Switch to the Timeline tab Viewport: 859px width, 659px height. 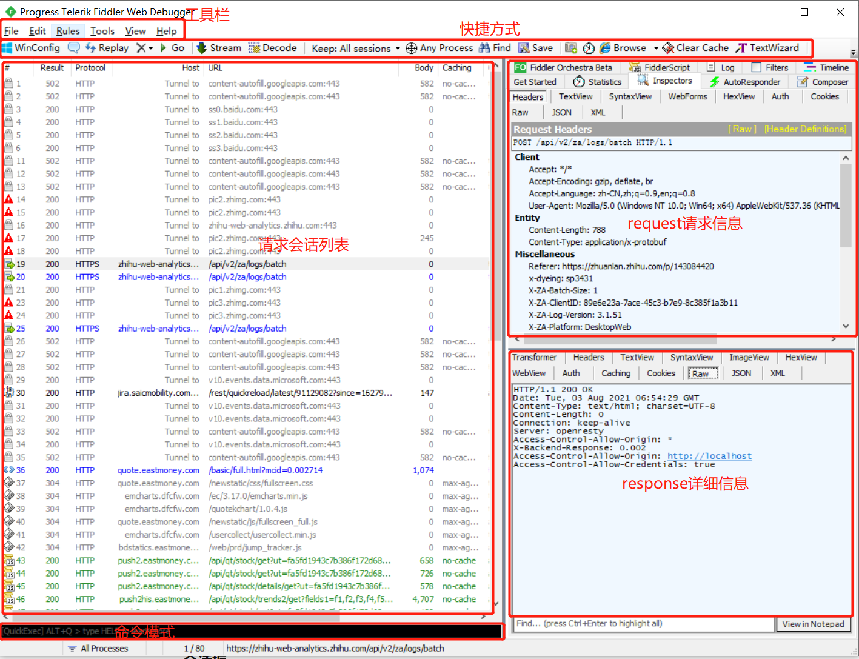point(826,67)
